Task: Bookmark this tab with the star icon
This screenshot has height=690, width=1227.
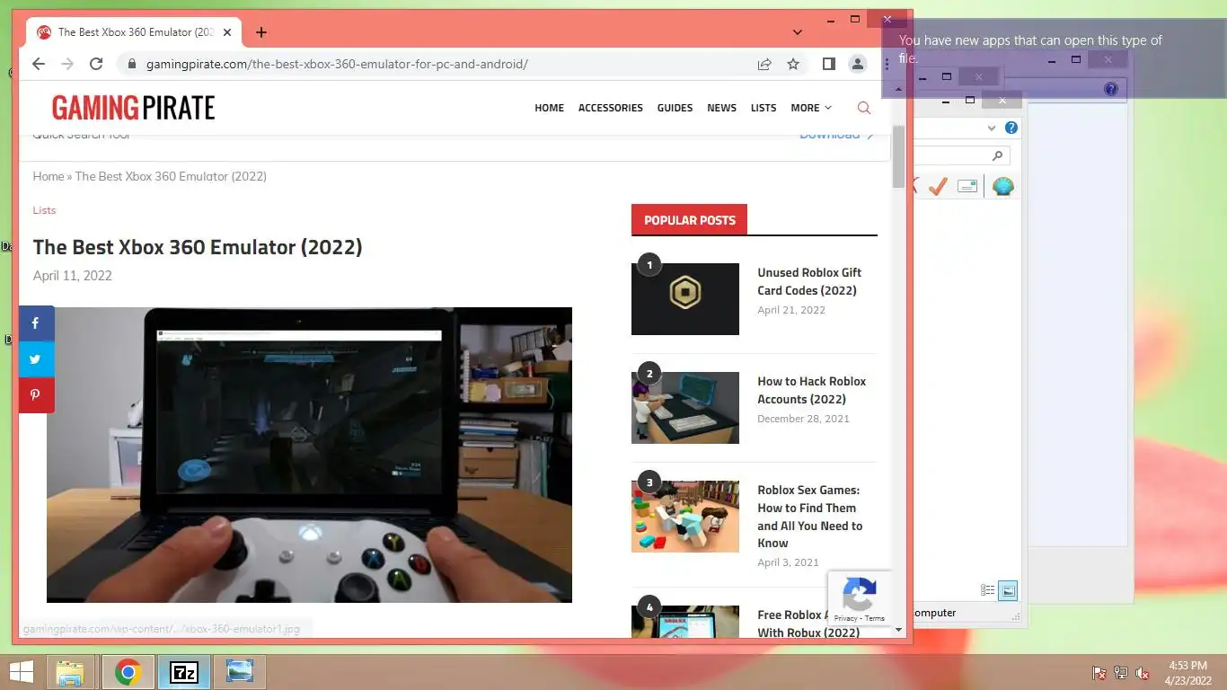Action: [793, 64]
